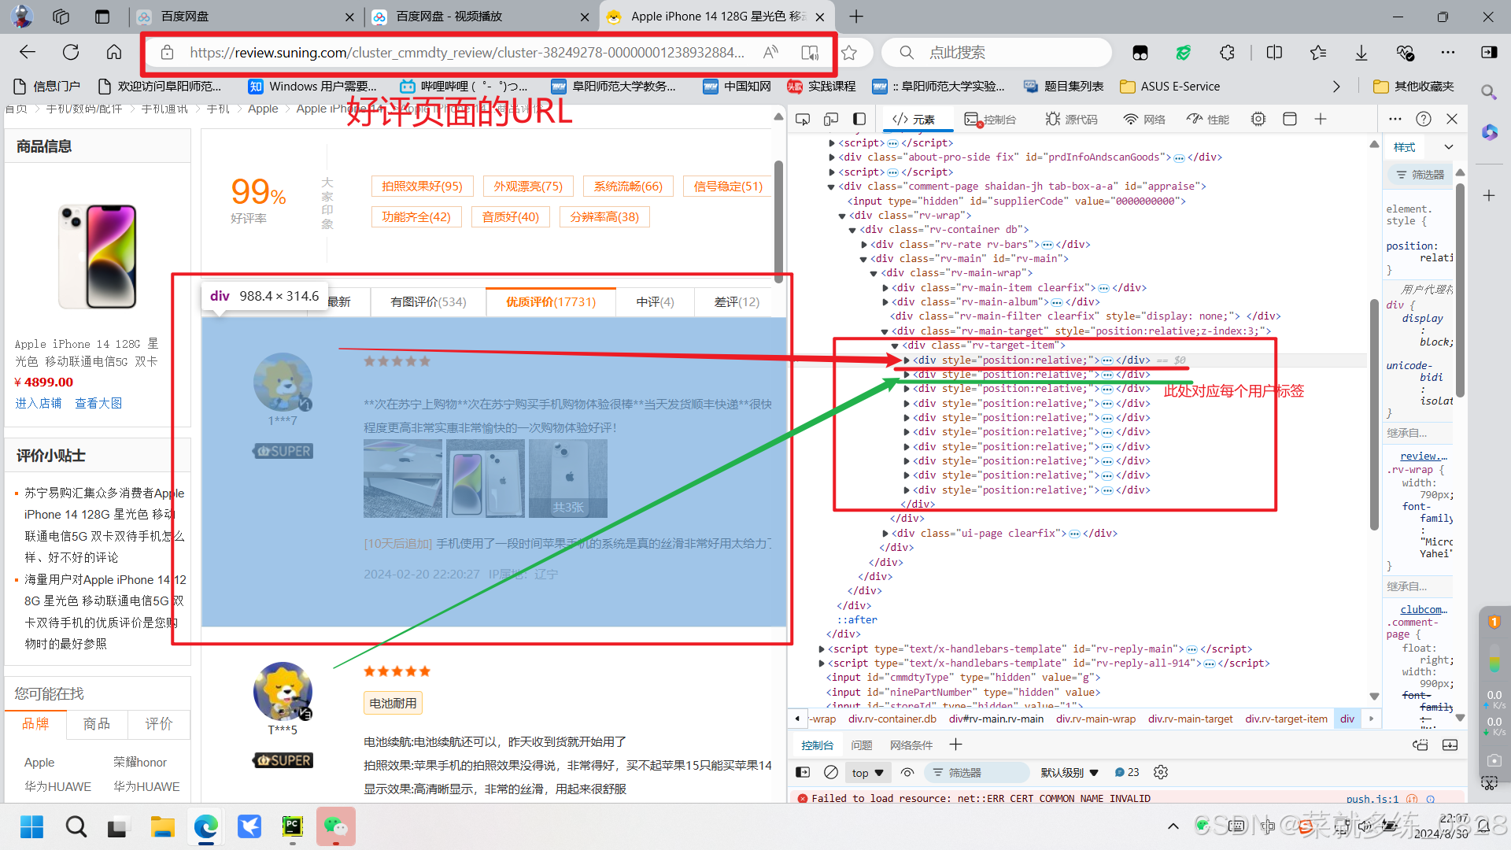Toggle device emulation in DevTools
This screenshot has height=850, width=1511.
tap(831, 120)
